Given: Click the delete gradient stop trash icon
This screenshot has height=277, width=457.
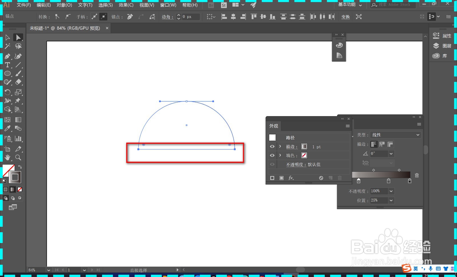Looking at the screenshot, I should pos(417,175).
